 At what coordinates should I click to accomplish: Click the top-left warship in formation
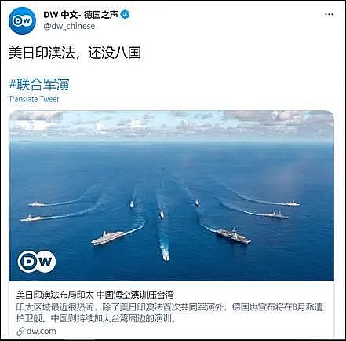37,204
